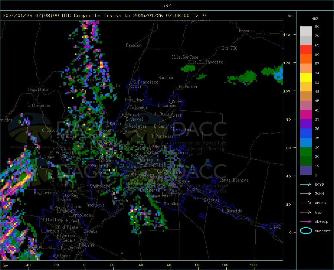Click the pink arrow icon labeled bip
Screen dimensions: 334x270
(306, 212)
